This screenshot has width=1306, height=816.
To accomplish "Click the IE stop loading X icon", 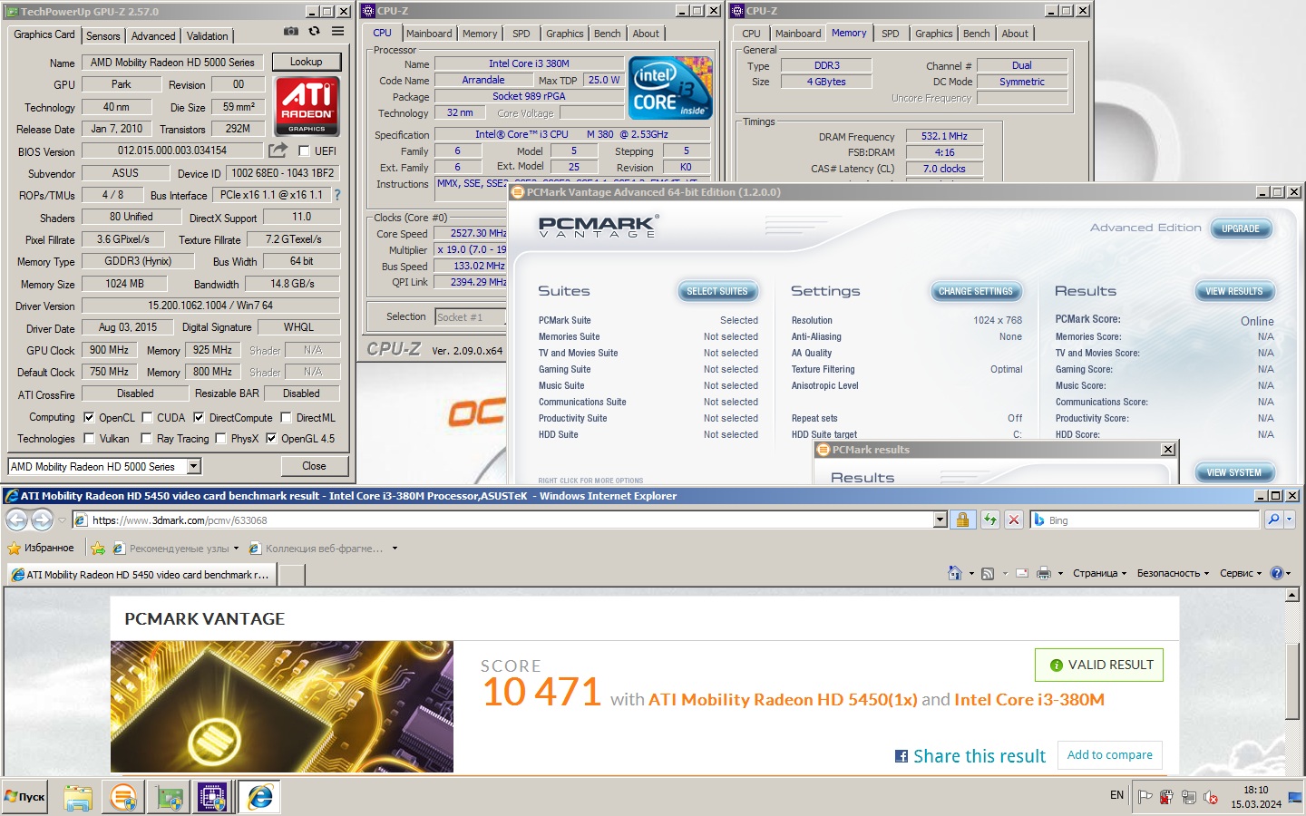I will (x=1014, y=520).
